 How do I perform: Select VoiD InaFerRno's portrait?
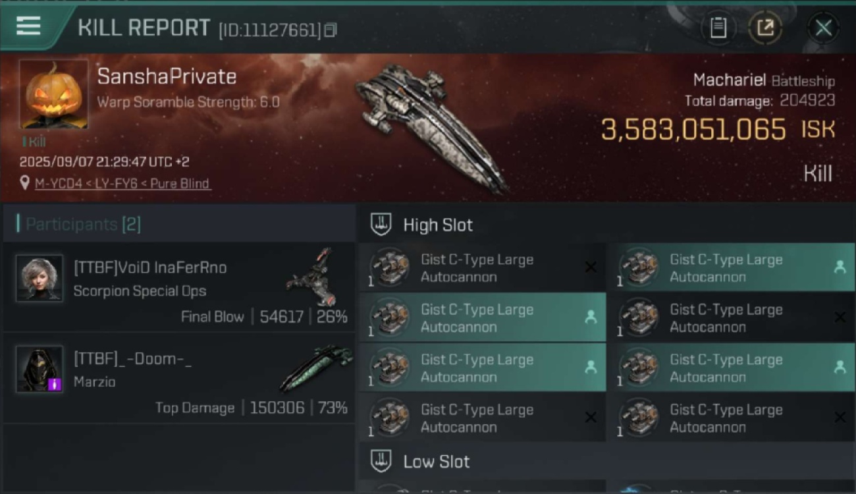click(40, 278)
